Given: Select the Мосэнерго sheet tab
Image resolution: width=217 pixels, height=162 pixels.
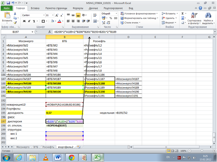Looking at the screenshot, I should click(x=23, y=147).
